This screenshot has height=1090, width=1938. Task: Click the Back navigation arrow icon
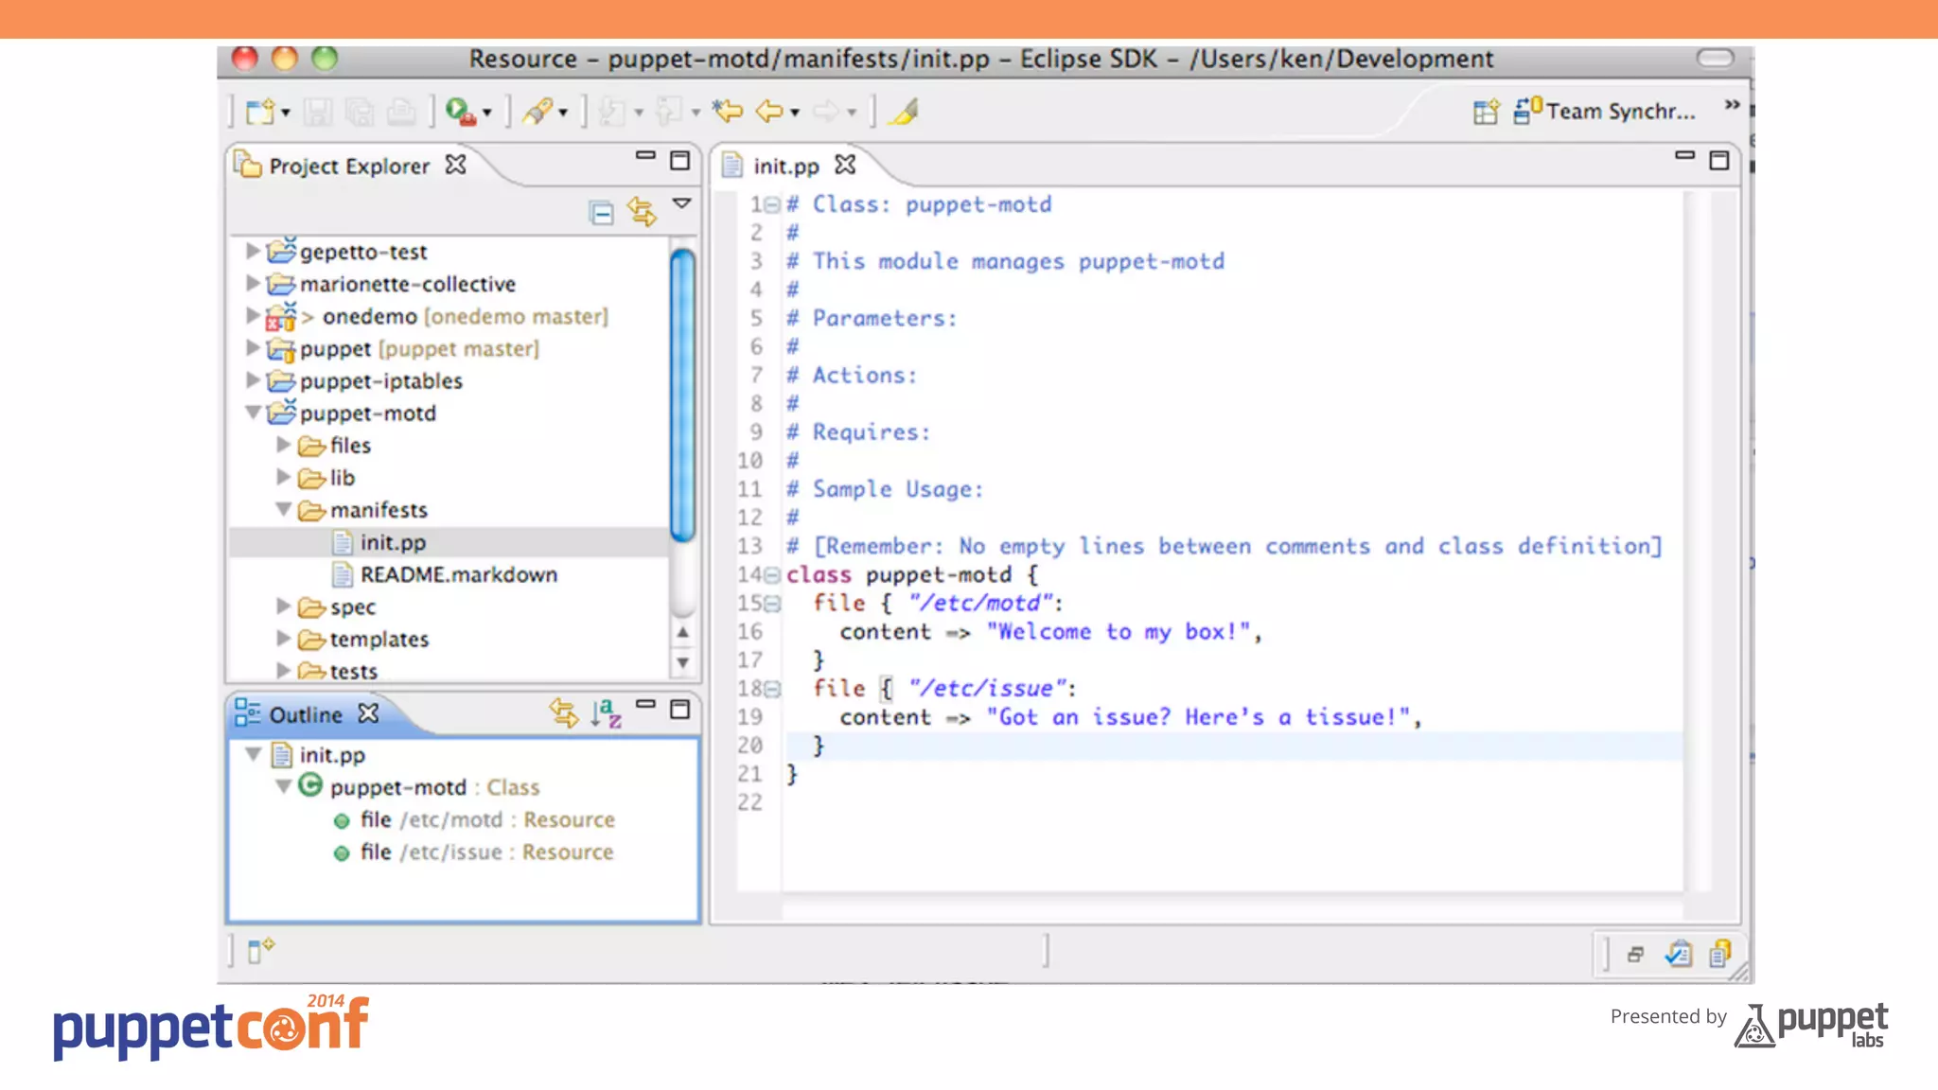pos(769,112)
